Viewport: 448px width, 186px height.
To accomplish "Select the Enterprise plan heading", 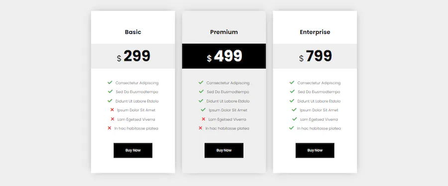I will pyautogui.click(x=315, y=32).
